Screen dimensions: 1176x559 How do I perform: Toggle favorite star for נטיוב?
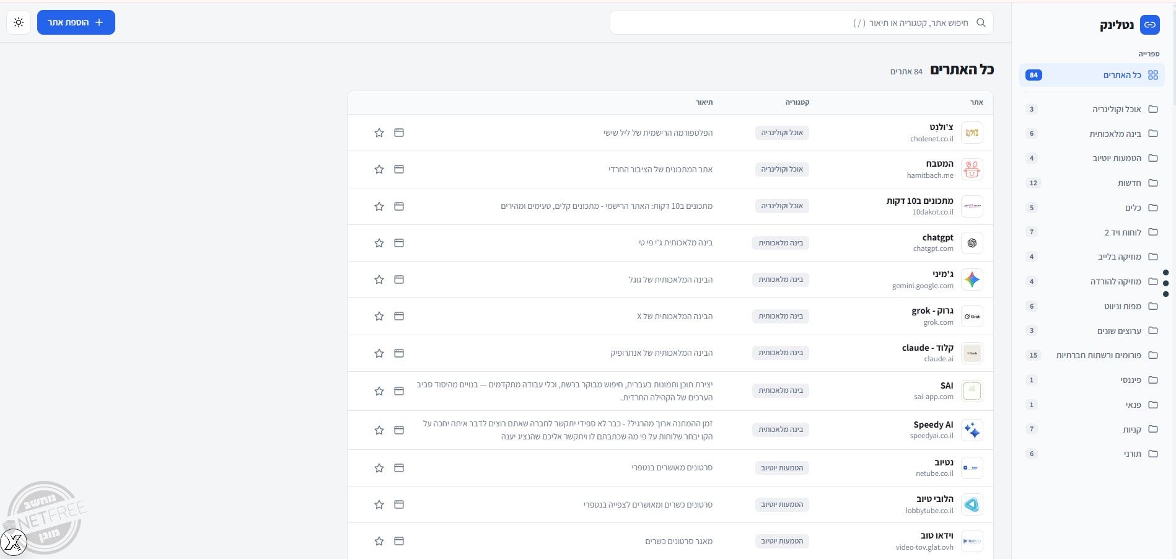[379, 468]
